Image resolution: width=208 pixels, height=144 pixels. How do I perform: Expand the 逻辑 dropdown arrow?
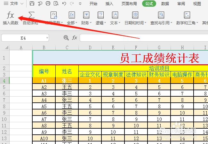[105, 23]
